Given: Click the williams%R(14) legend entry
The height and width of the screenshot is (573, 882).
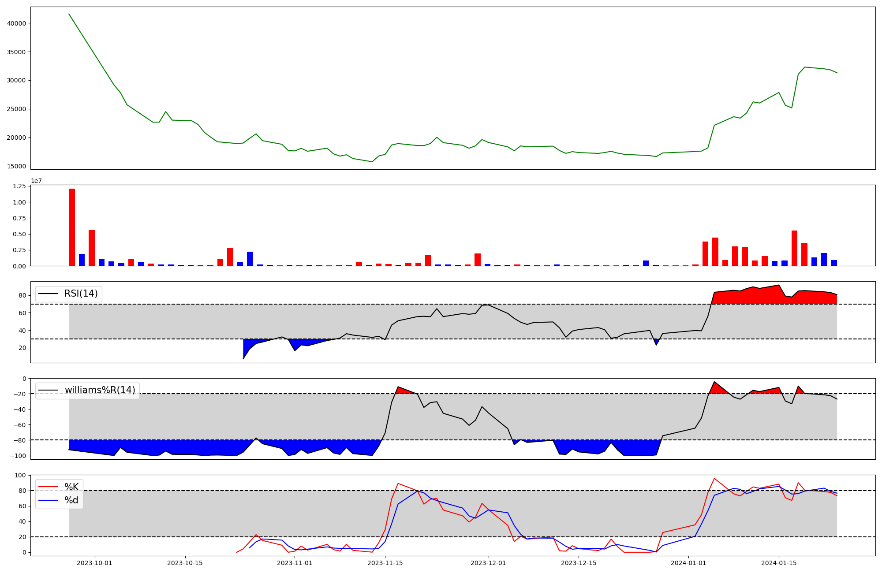Looking at the screenshot, I should point(100,390).
